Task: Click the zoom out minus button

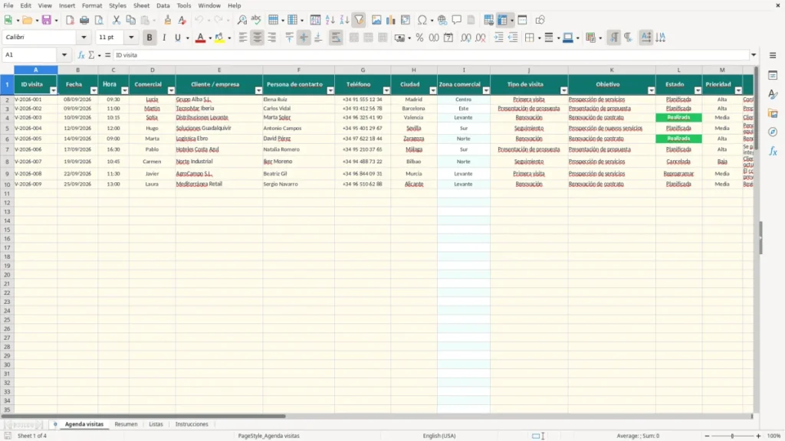Action: [x=707, y=436]
